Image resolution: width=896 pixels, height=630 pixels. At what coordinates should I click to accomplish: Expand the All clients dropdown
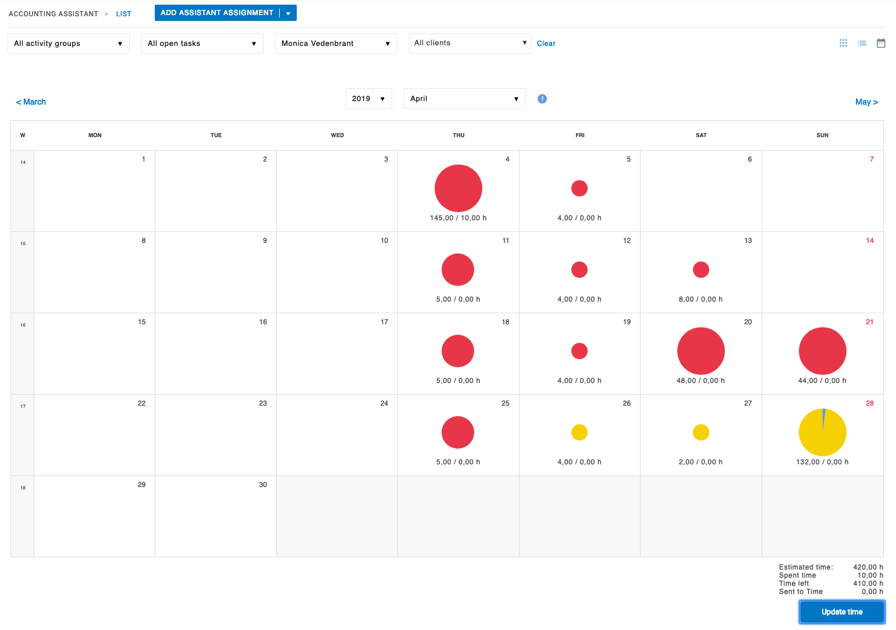click(470, 43)
